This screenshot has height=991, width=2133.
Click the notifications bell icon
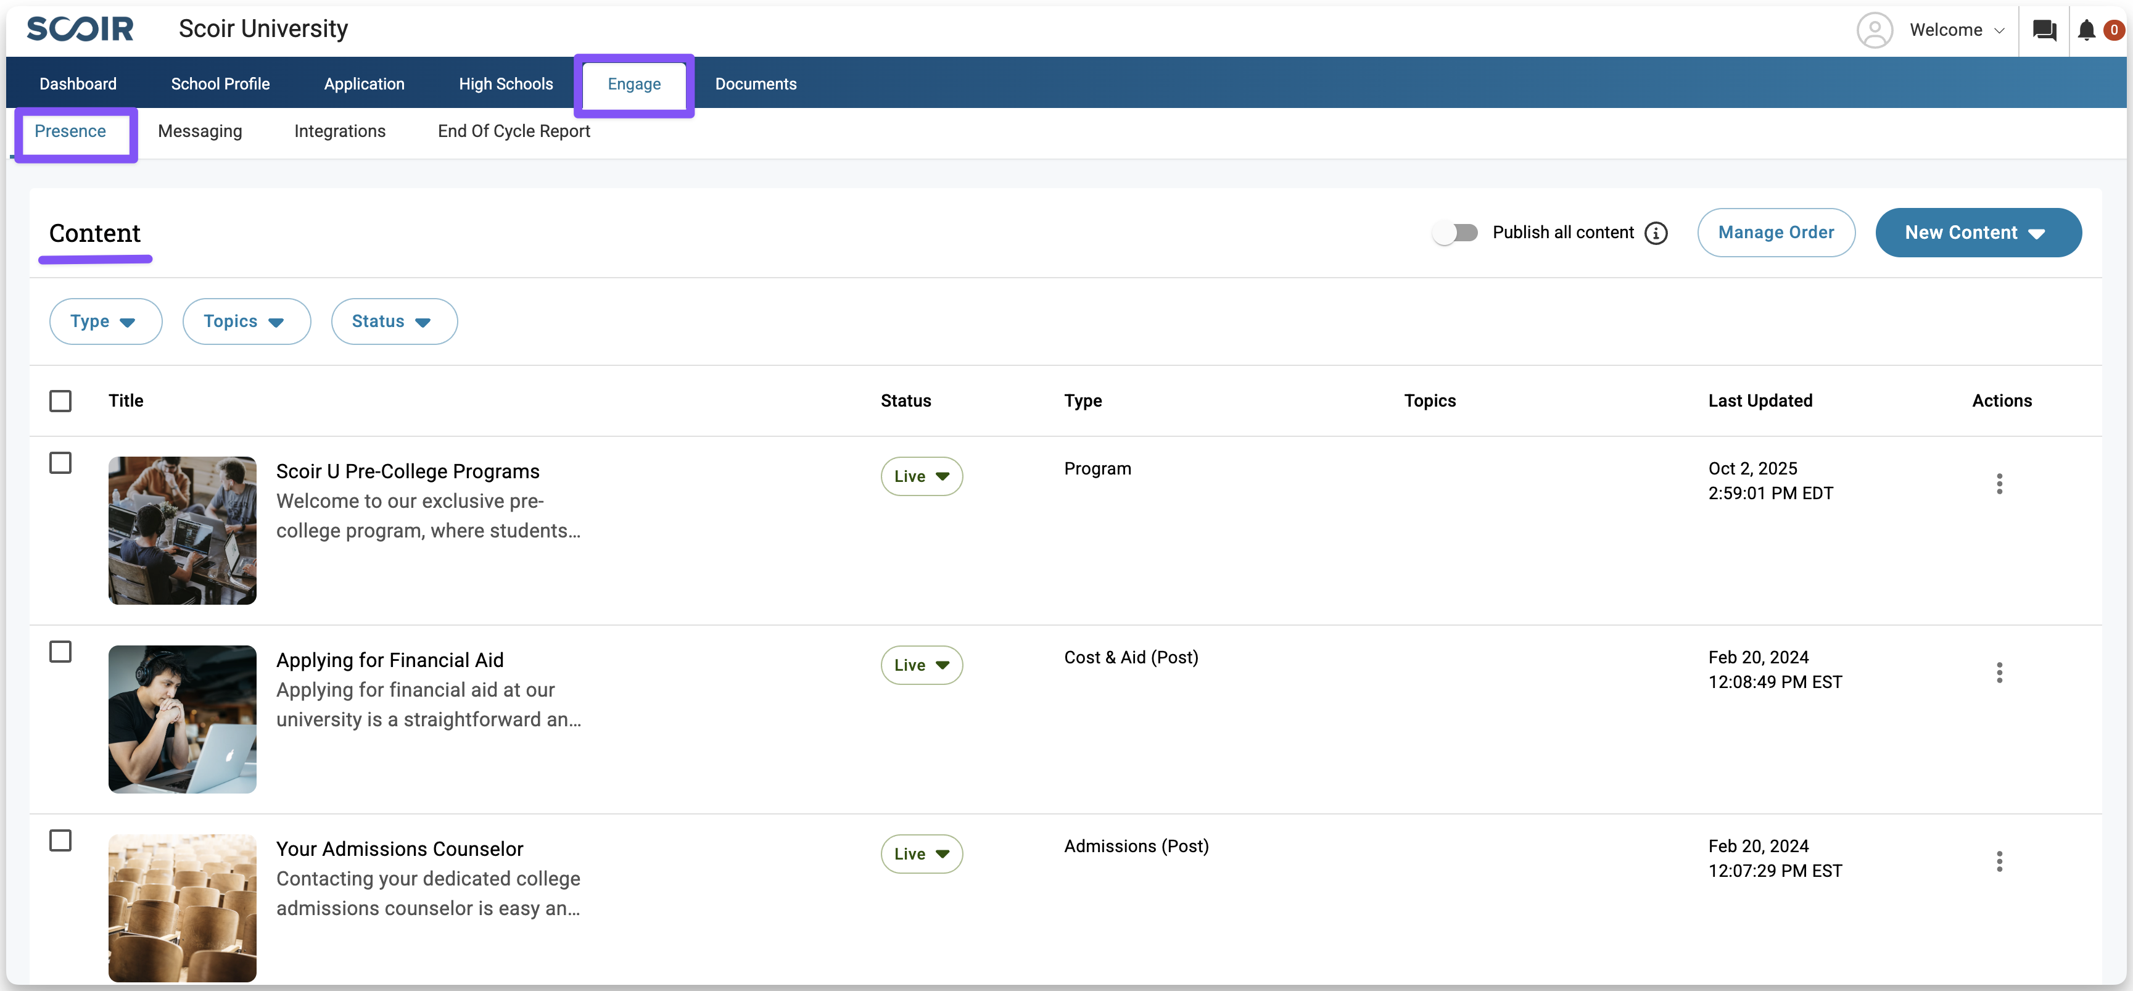(x=2086, y=31)
